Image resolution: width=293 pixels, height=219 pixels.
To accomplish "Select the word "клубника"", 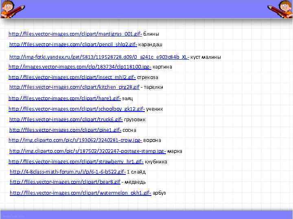I will coord(156,162).
